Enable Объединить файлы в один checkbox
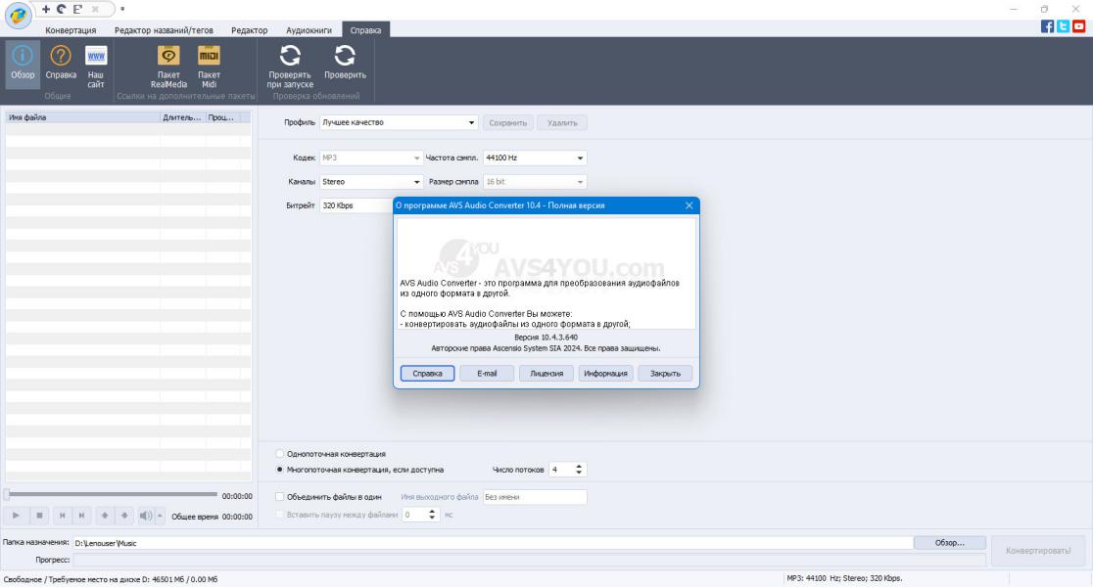Image resolution: width=1093 pixels, height=587 pixels. (x=279, y=496)
